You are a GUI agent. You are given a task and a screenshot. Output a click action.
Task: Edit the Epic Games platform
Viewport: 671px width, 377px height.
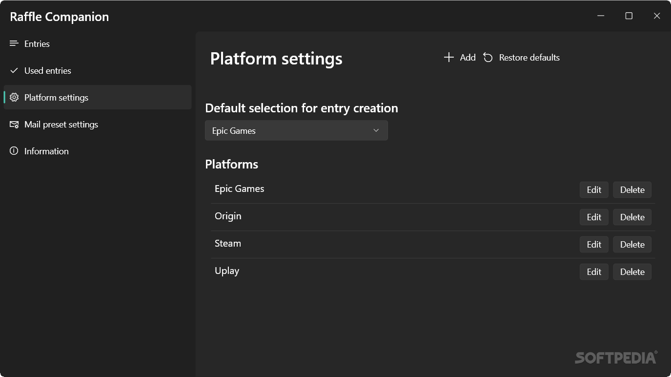click(x=594, y=189)
